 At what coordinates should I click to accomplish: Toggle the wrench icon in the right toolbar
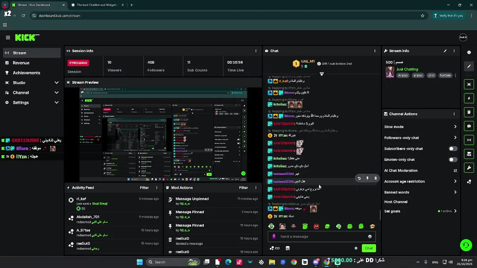click(469, 168)
